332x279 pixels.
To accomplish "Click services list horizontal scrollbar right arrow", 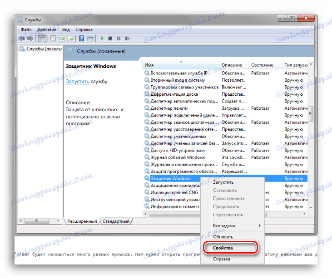I will (x=304, y=214).
